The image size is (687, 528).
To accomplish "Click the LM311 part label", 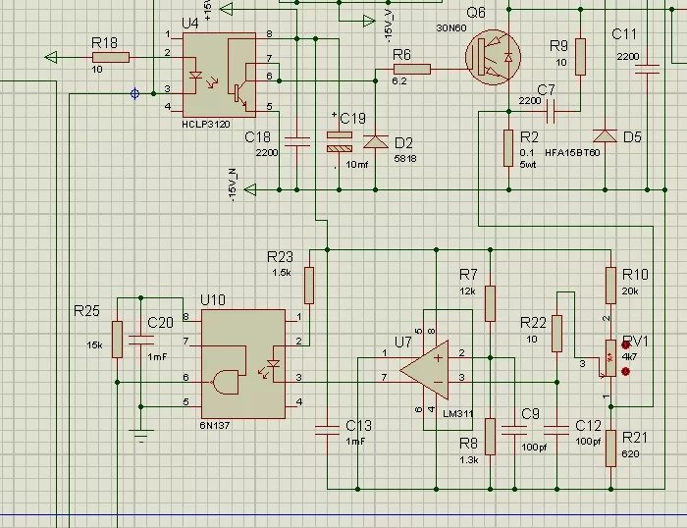I will tap(458, 413).
